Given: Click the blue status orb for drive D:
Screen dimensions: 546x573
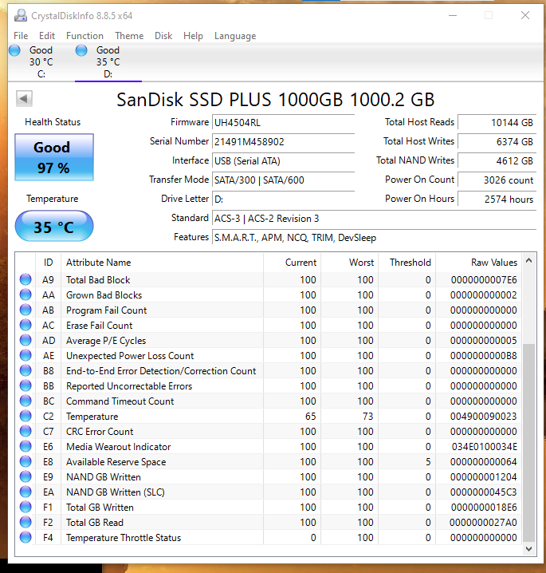Looking at the screenshot, I should tap(81, 50).
